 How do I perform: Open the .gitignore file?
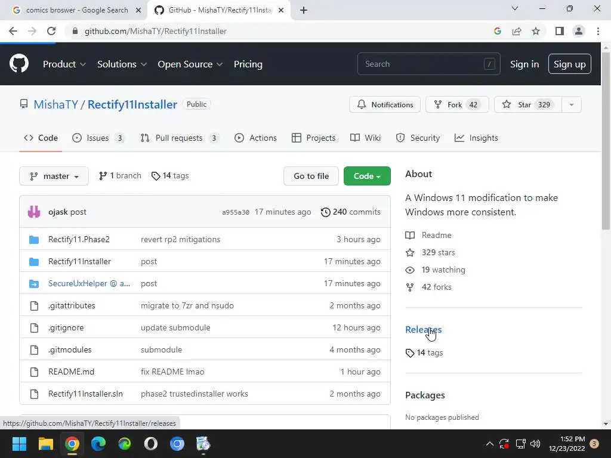(x=66, y=327)
